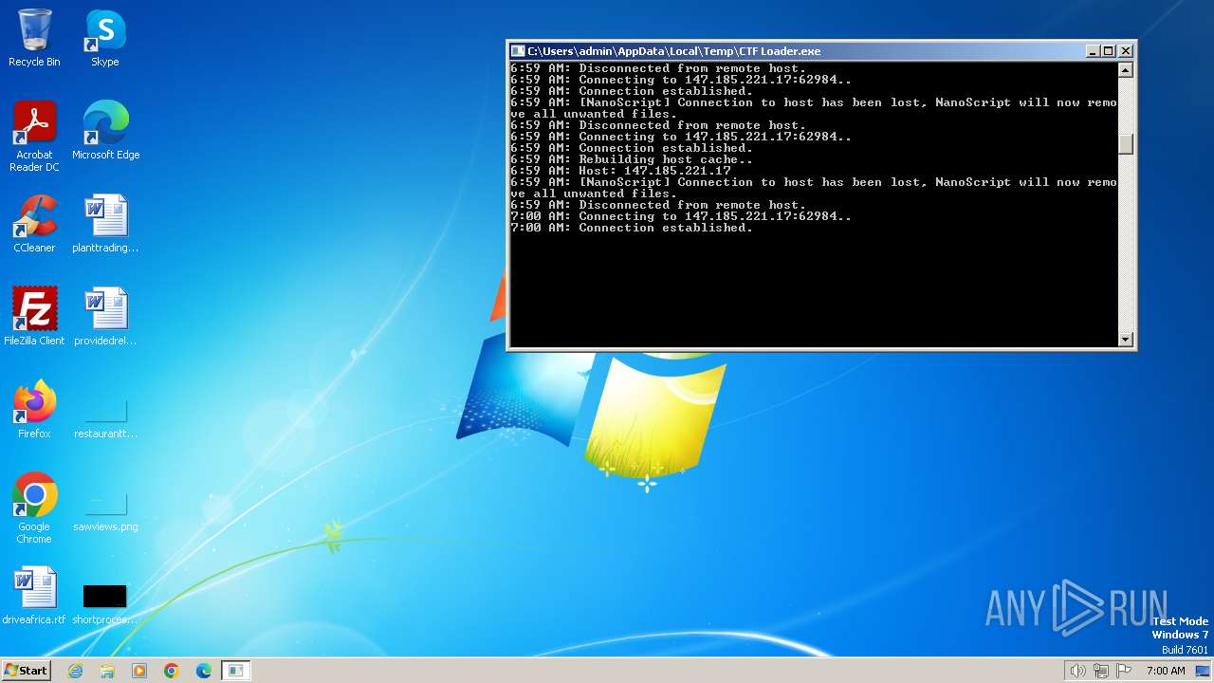Click the 'Rebuilding host cache..' console line
The height and width of the screenshot is (683, 1214).
point(632,159)
